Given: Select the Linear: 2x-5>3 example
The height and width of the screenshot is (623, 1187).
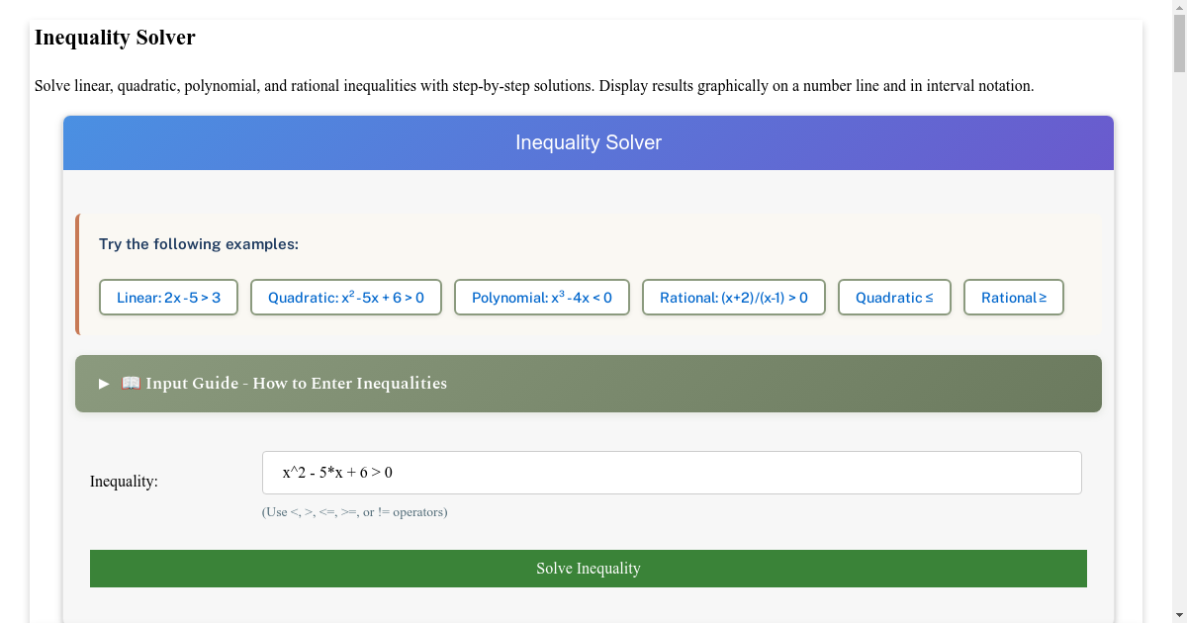Looking at the screenshot, I should coord(168,297).
